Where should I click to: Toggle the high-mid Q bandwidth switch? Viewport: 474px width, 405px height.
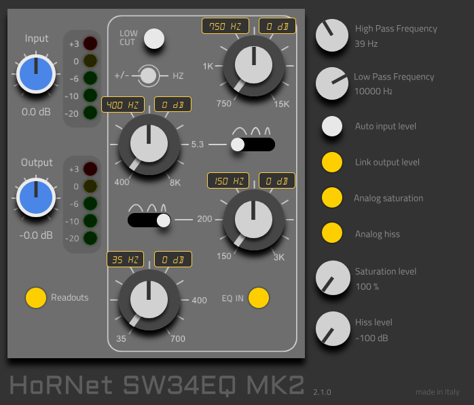pos(253,144)
